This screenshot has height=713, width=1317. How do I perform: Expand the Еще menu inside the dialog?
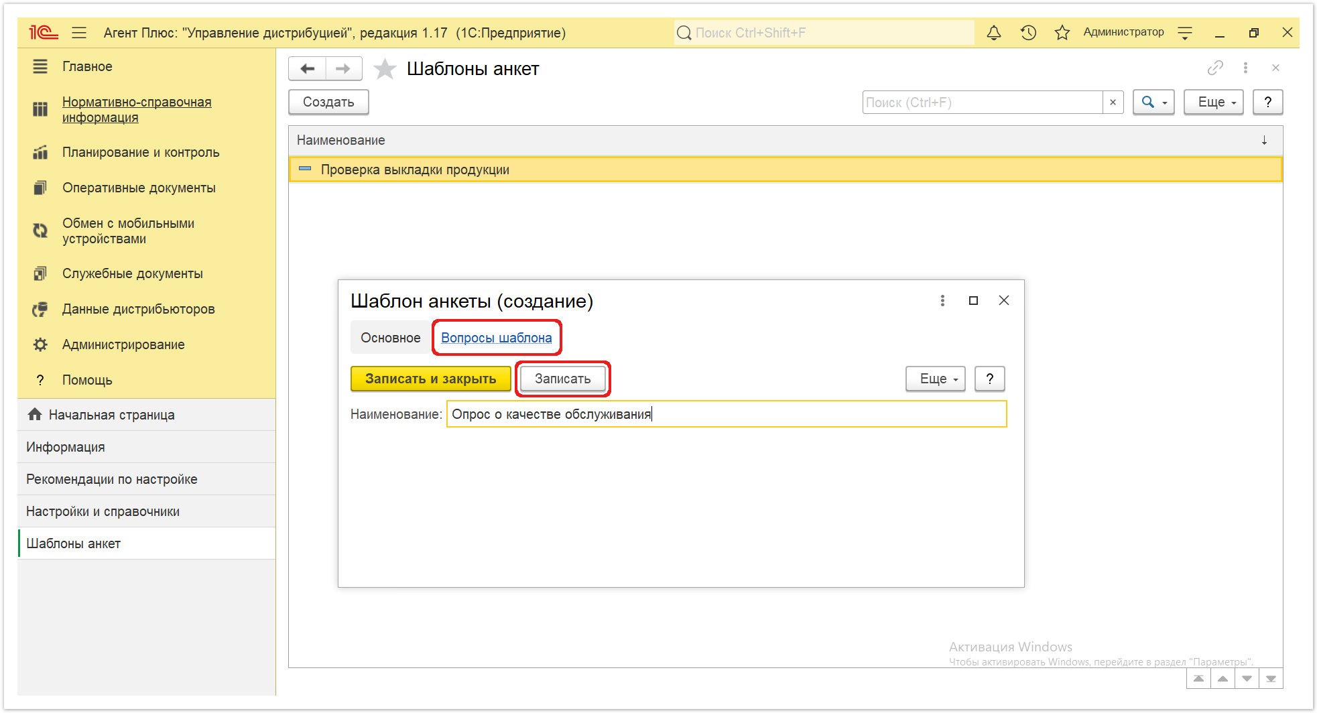pos(936,379)
